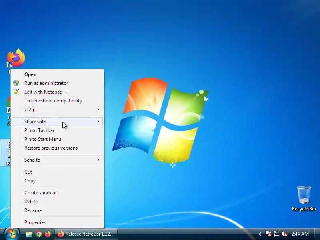This screenshot has width=320, height=240.
Task: Click the shield icon beside Run as administrator
Action: pos(16,83)
